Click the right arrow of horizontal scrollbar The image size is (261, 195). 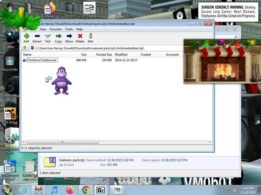[210, 142]
